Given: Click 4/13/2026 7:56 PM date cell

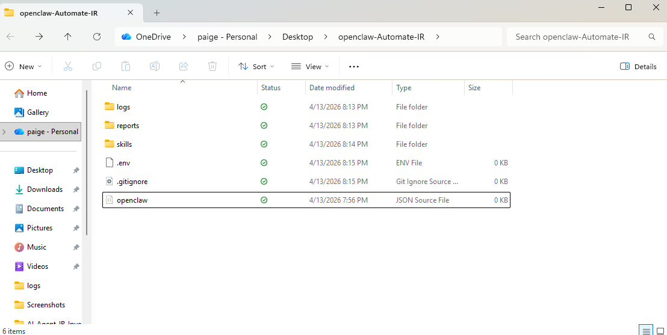Looking at the screenshot, I should tap(338, 200).
